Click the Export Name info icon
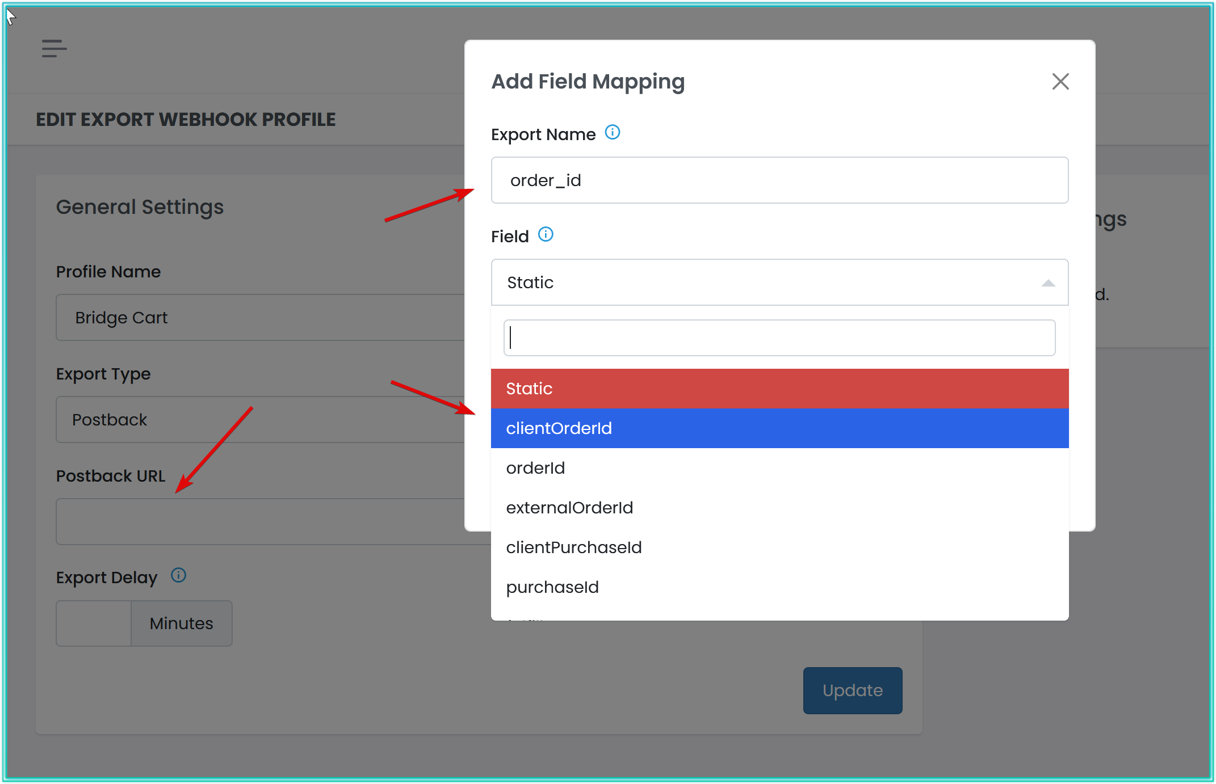 612,133
